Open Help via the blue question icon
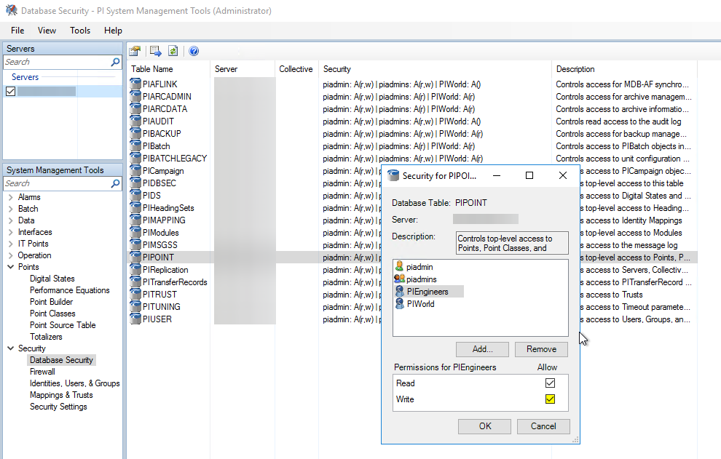 pyautogui.click(x=194, y=51)
